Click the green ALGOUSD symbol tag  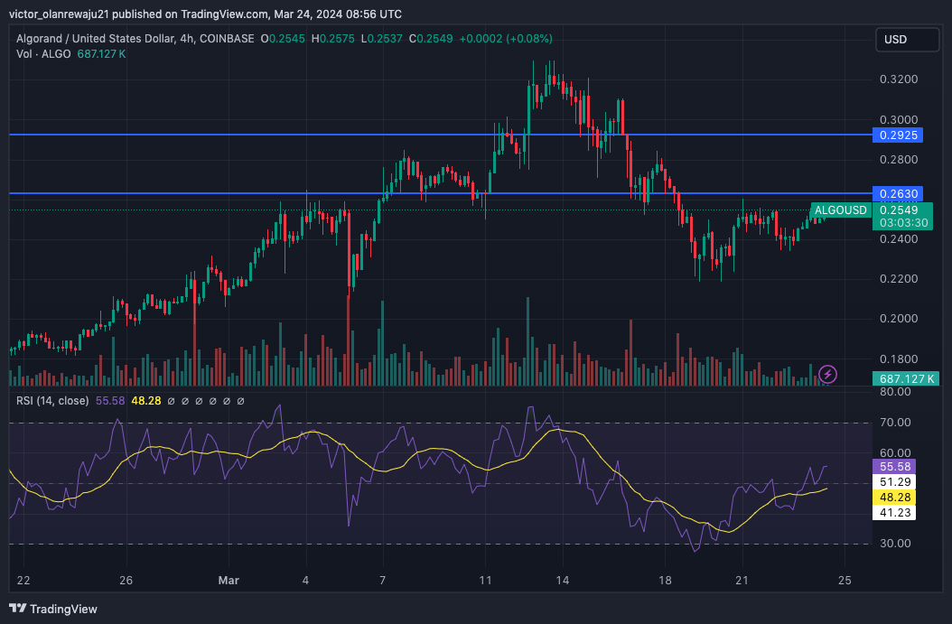click(x=840, y=210)
